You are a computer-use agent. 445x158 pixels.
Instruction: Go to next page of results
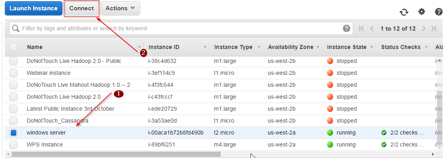click(424, 28)
